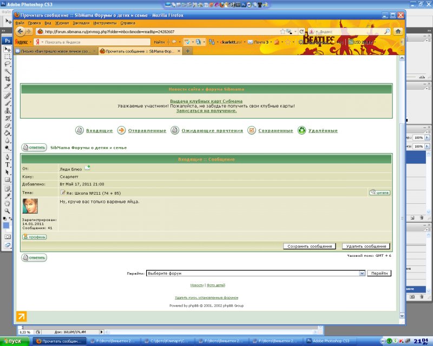Open the Удалить куки, установленные форумом link
Viewport: 433px width, 346px height.
206,297
